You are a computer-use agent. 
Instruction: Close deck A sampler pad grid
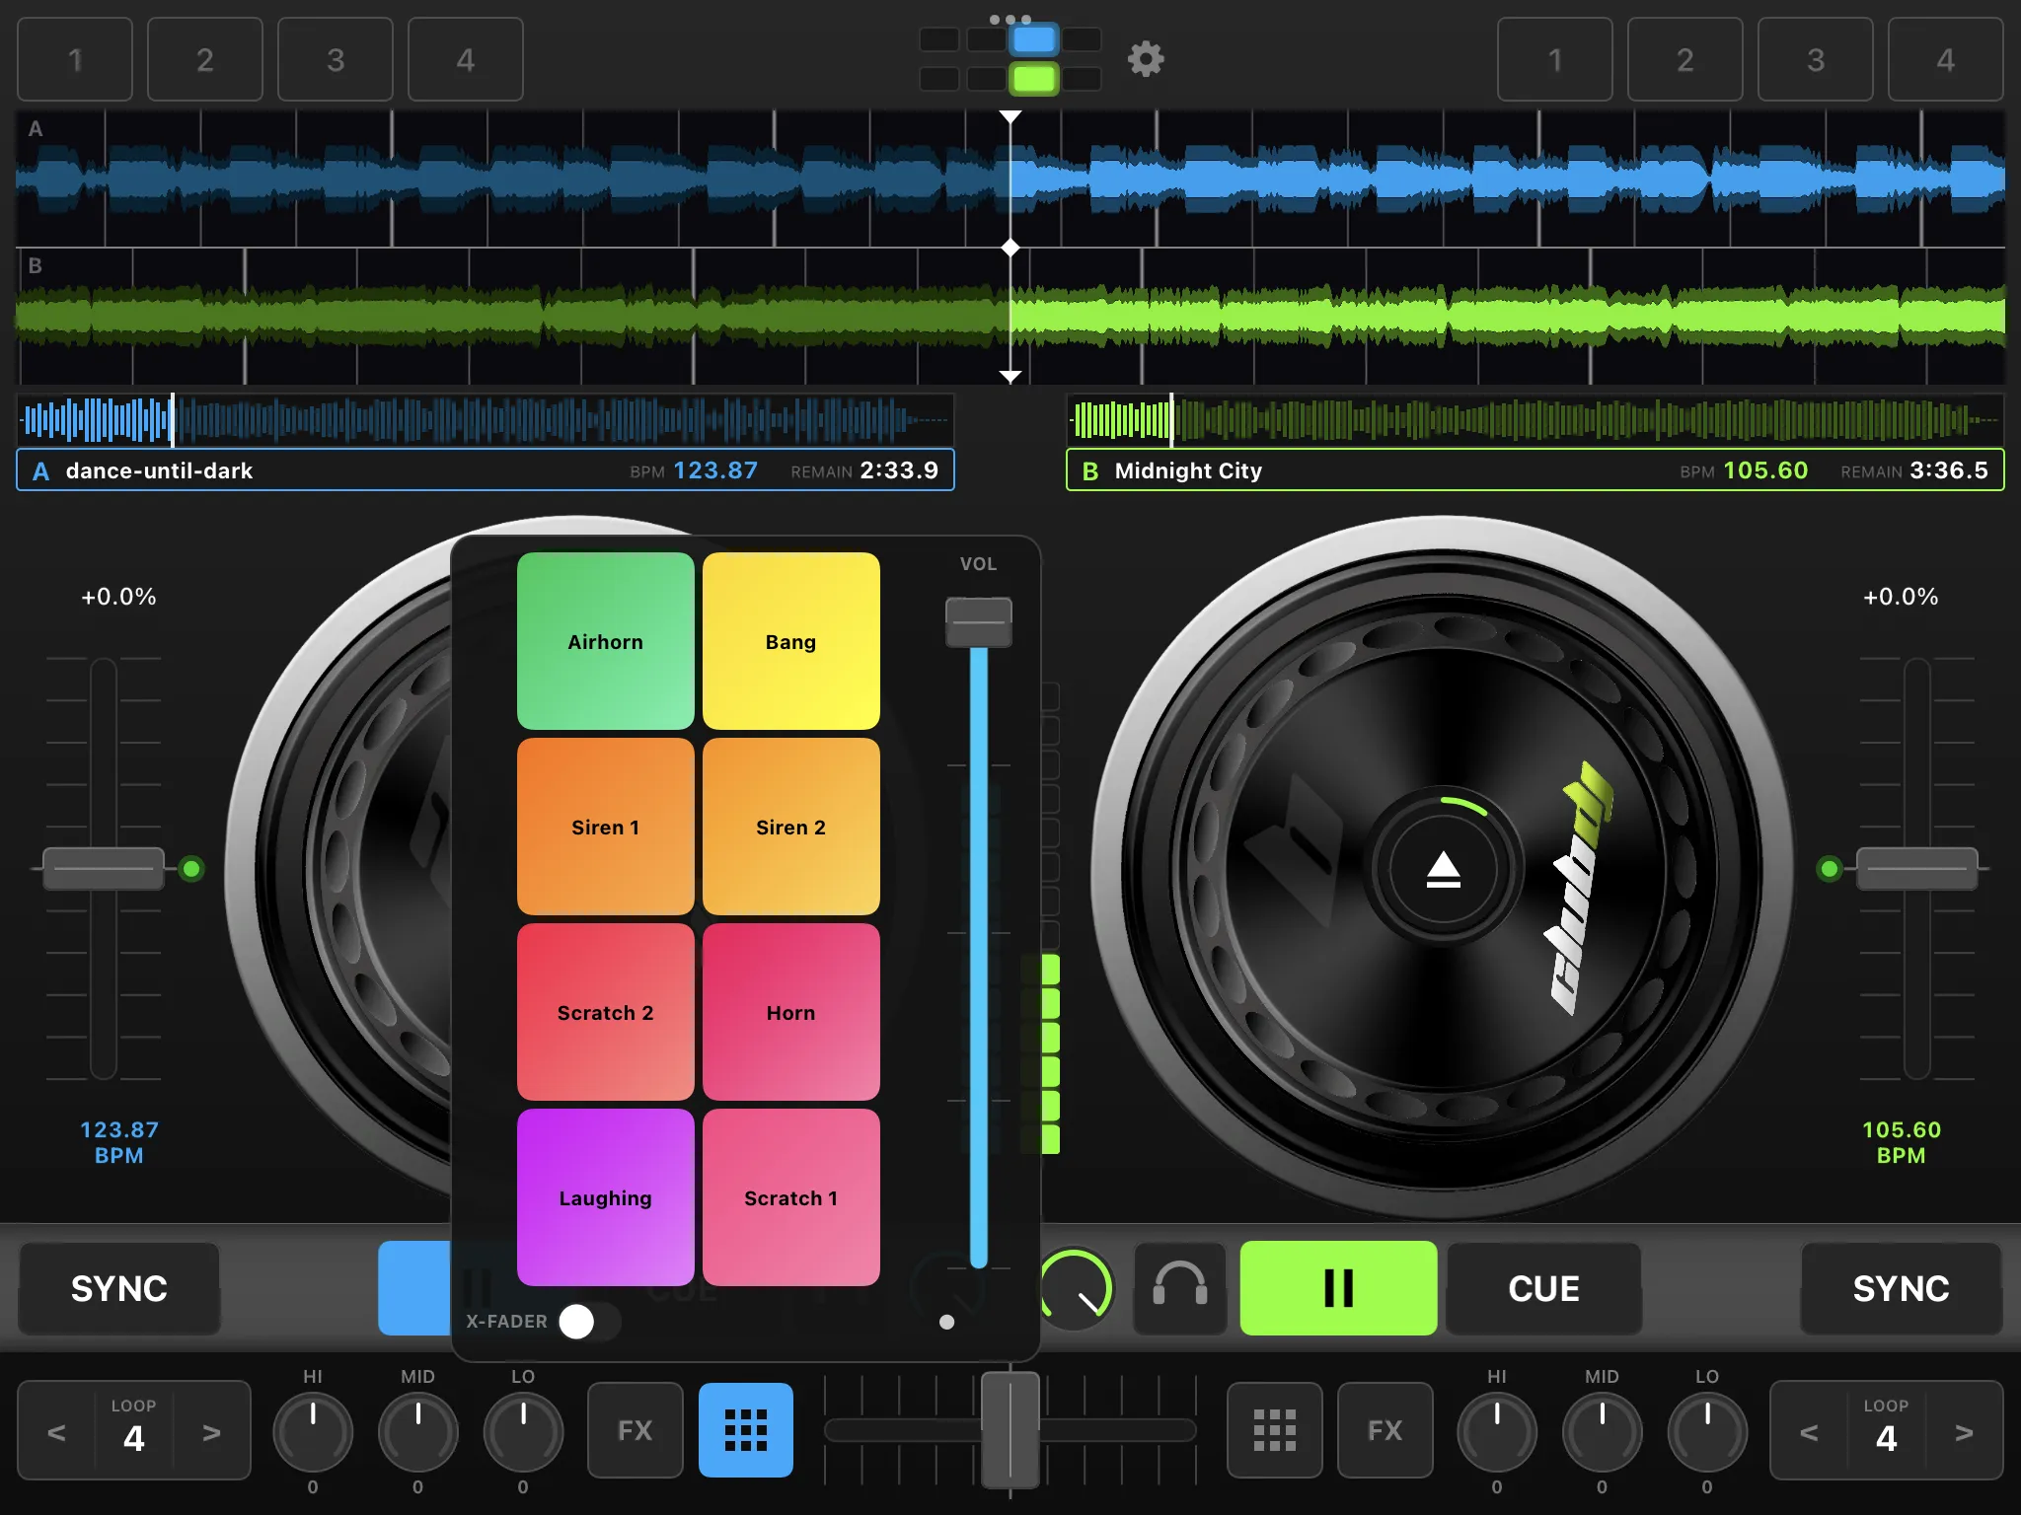(x=745, y=1429)
